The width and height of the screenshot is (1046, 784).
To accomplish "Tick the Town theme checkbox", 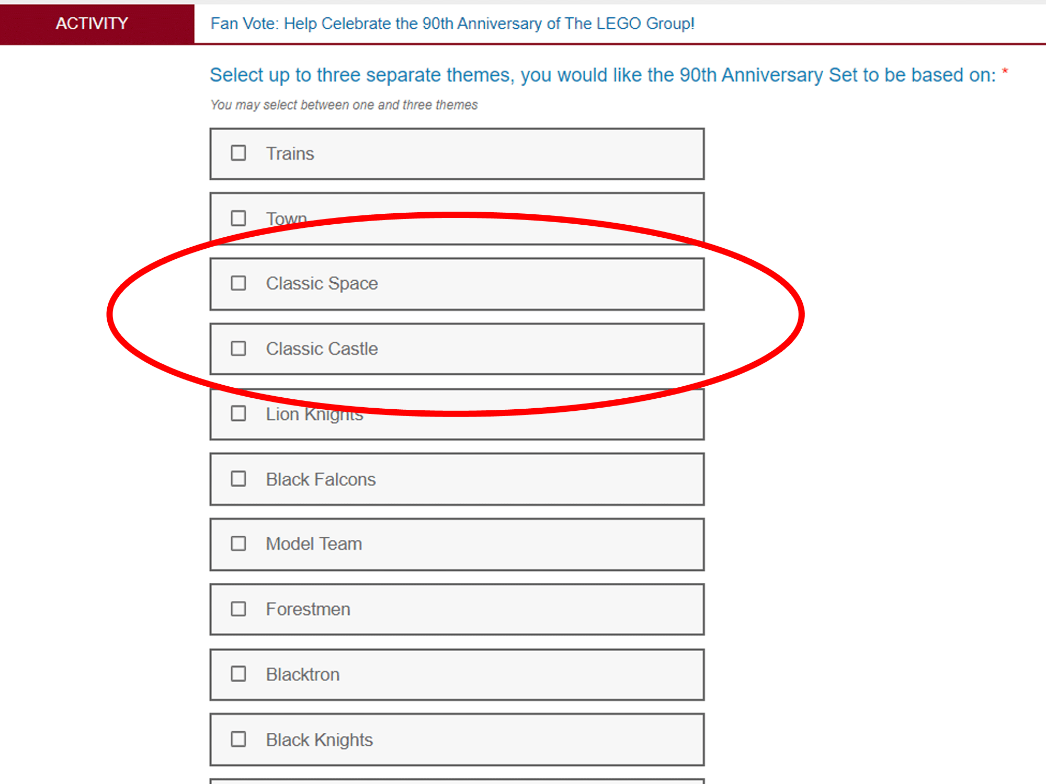I will [238, 218].
